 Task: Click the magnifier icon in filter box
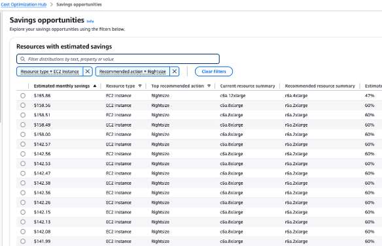pos(23,59)
